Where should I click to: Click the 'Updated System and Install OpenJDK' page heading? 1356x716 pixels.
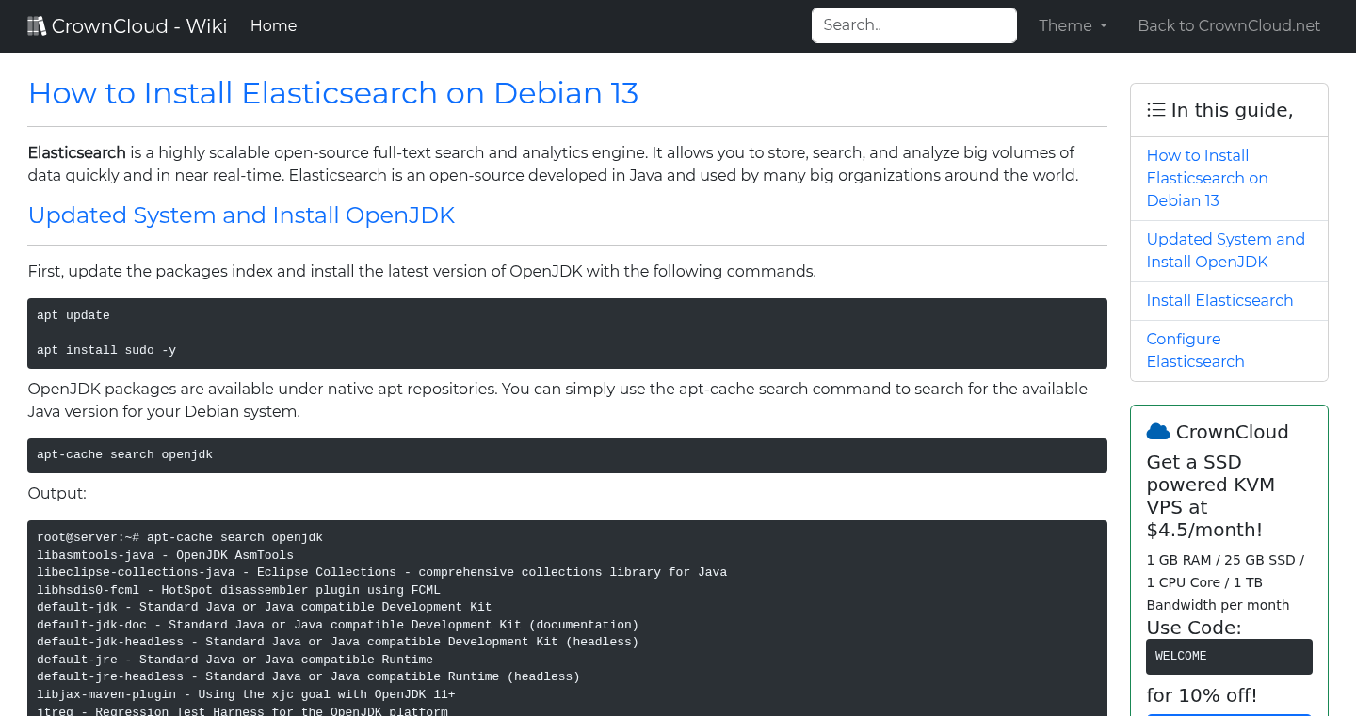(x=241, y=215)
